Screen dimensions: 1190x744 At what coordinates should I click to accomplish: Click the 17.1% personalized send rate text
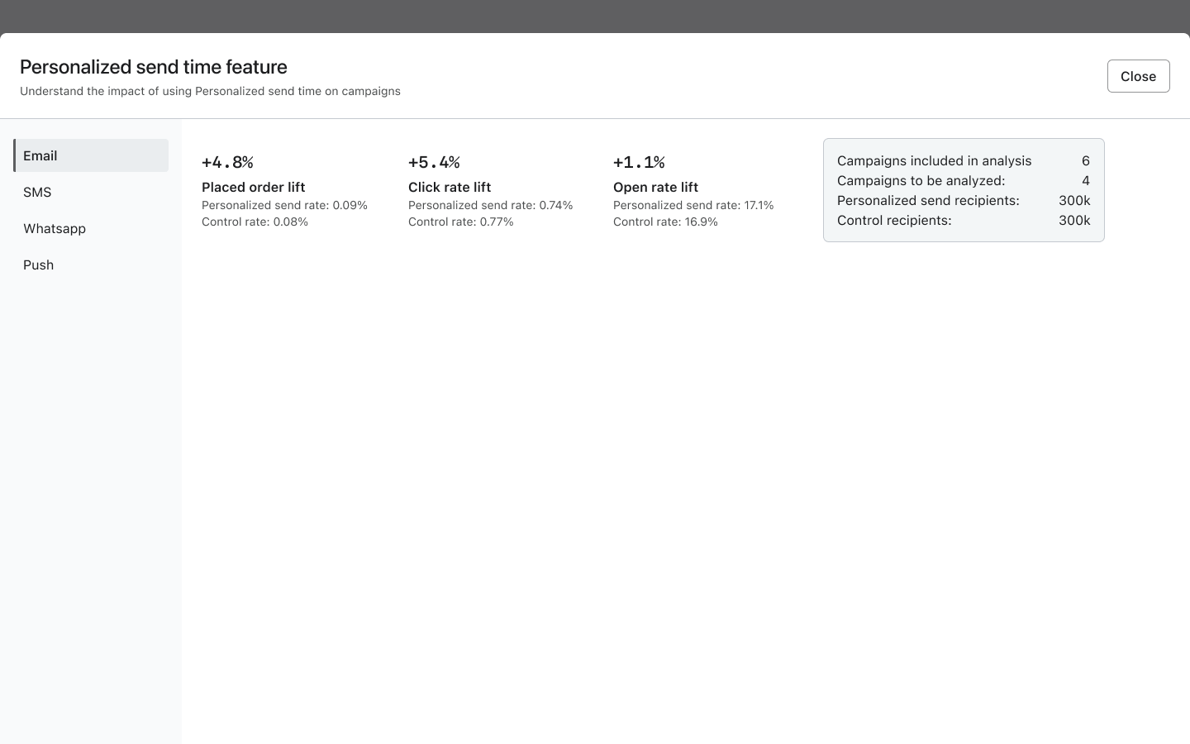pos(693,205)
